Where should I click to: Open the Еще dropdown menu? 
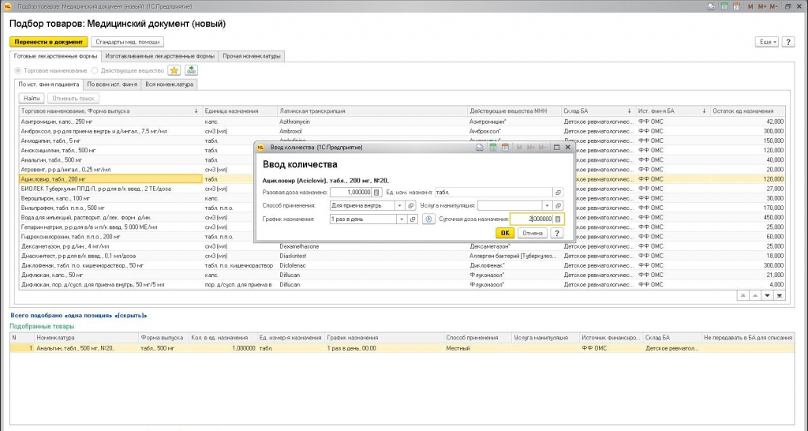coord(767,43)
